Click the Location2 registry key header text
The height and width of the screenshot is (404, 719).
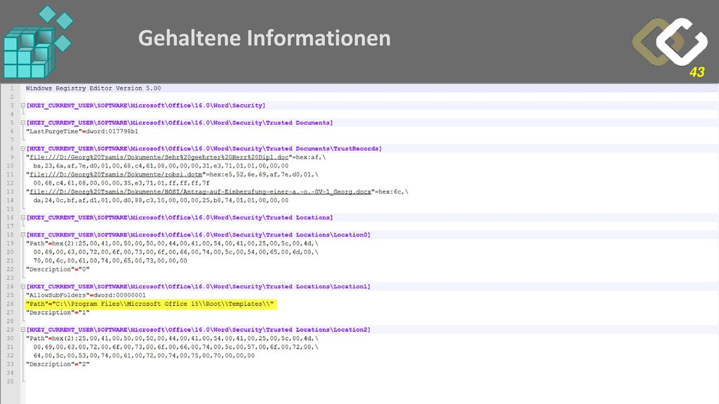point(198,330)
